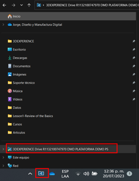139x181 pixels.
Task: Select Este equipo
Action: [x=21, y=158]
